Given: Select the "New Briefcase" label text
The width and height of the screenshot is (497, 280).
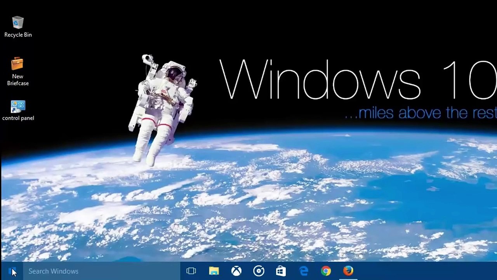Looking at the screenshot, I should click(x=18, y=80).
